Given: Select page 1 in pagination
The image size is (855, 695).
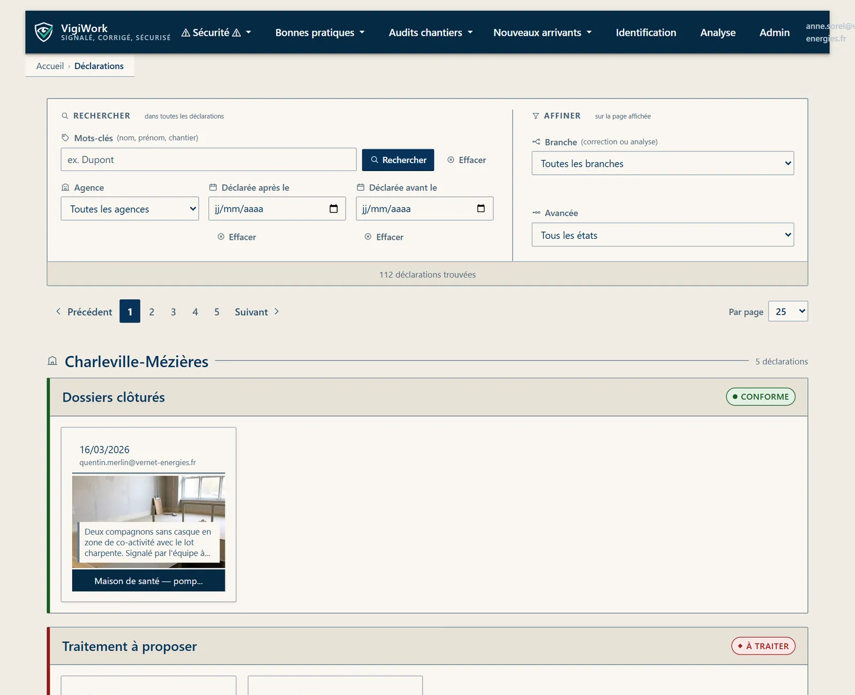Looking at the screenshot, I should pos(130,311).
